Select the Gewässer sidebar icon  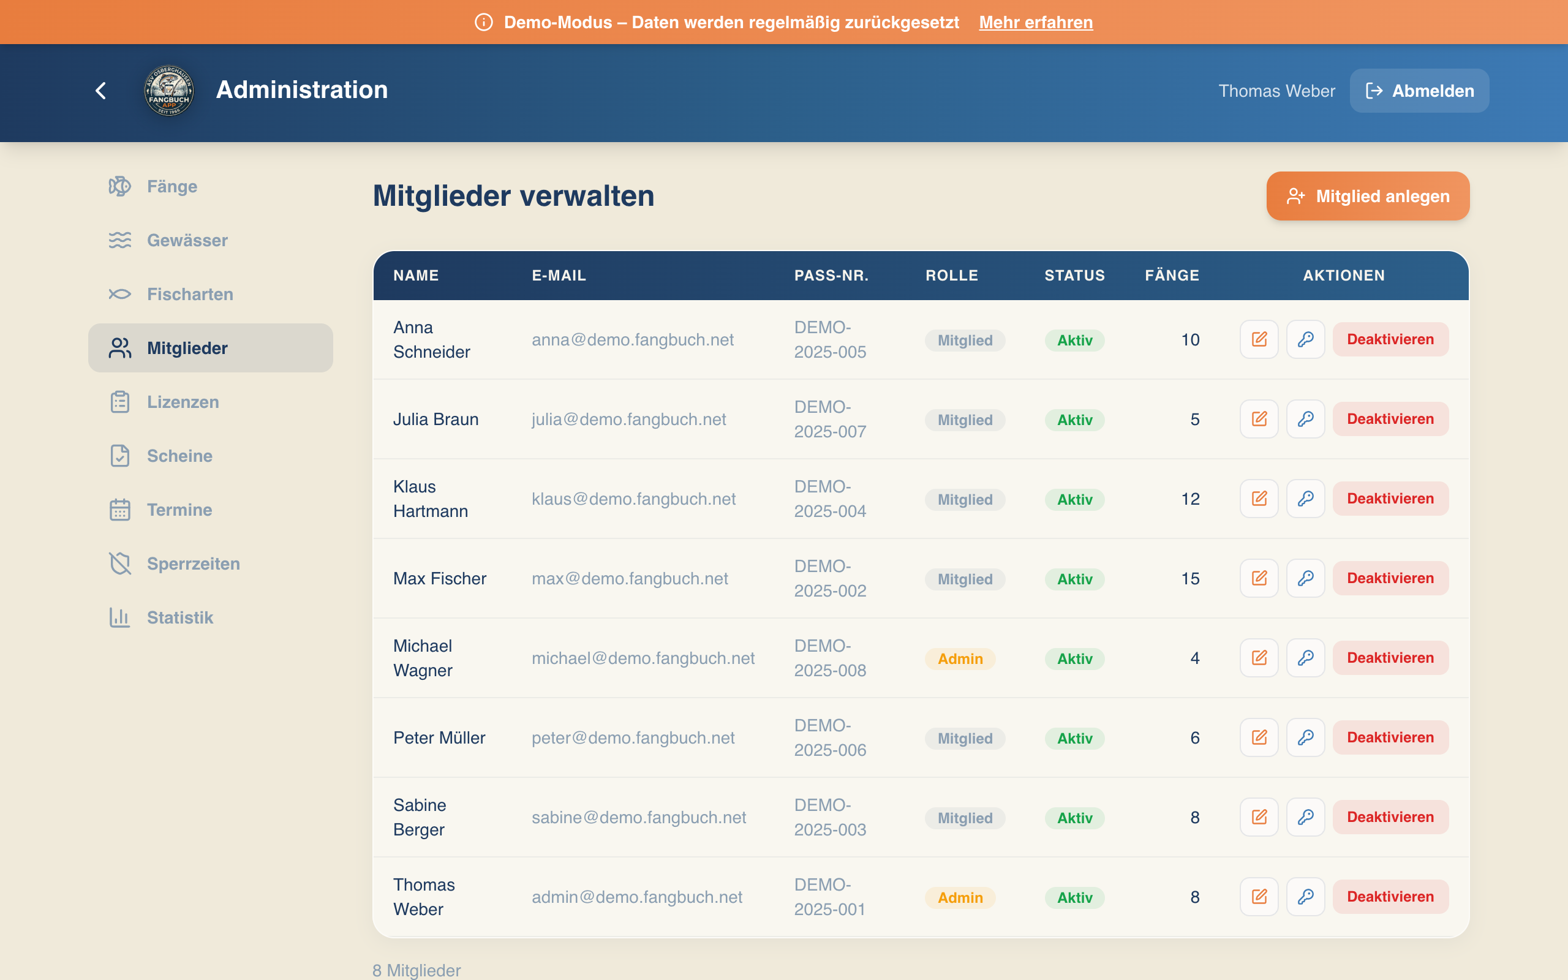point(121,240)
